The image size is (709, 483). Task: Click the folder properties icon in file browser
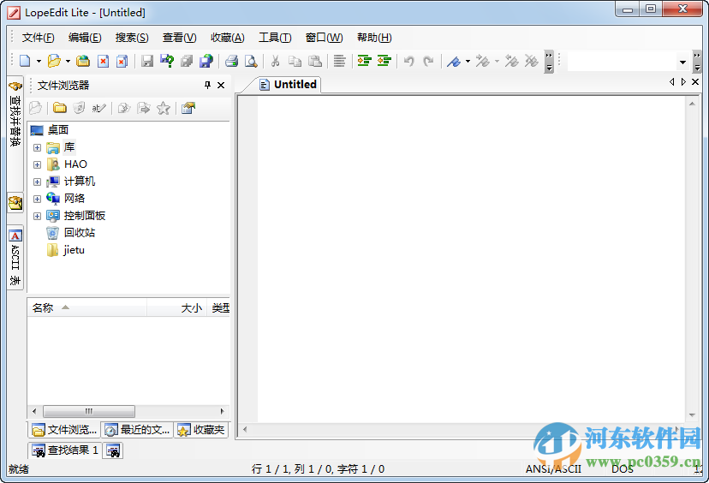tap(188, 108)
